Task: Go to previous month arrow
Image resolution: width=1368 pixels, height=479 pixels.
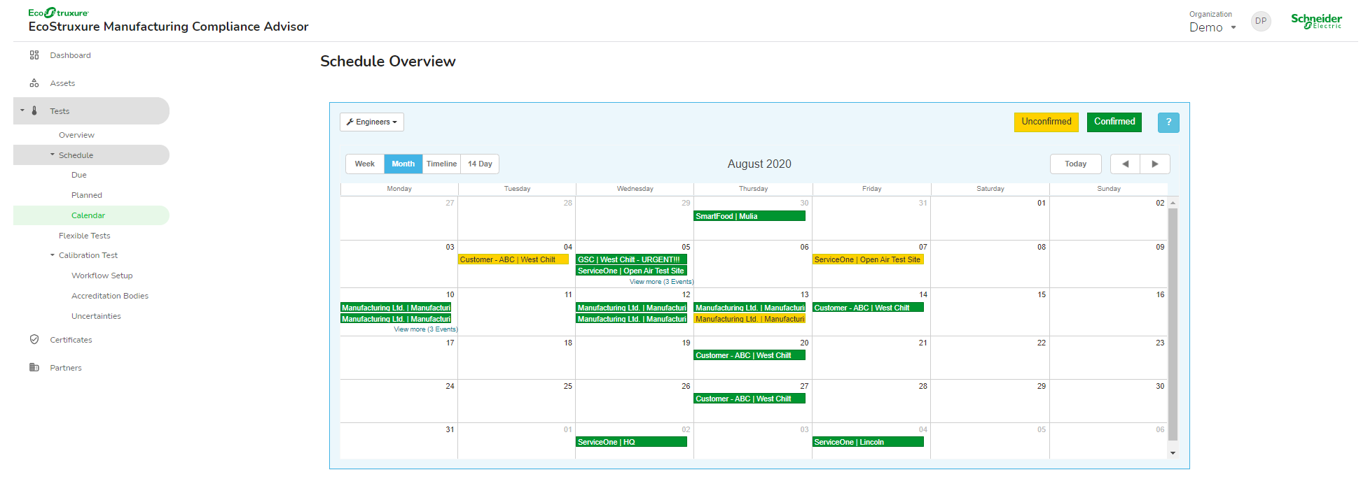Action: tap(1125, 164)
